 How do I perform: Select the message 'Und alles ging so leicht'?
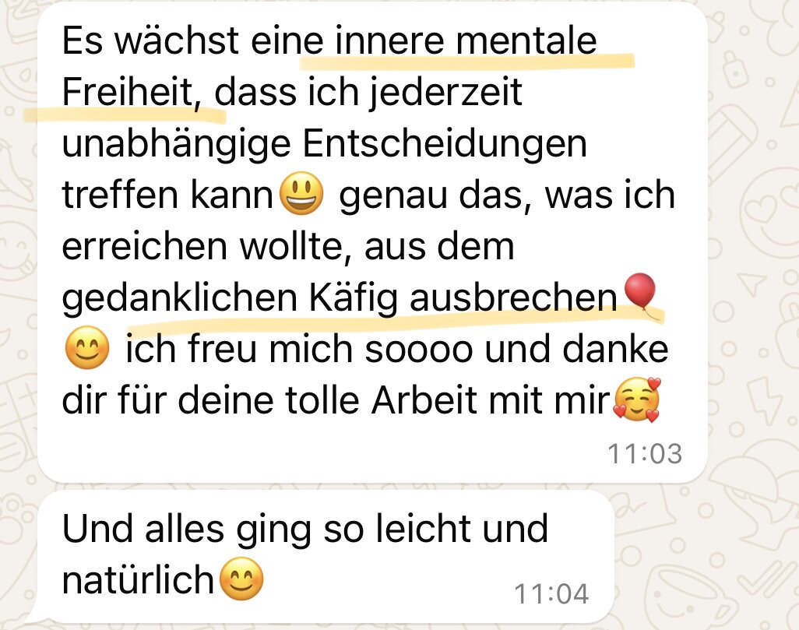click(326, 557)
